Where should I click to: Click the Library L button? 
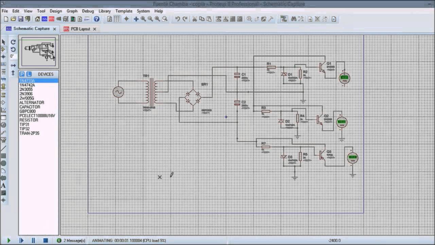pos(29,74)
